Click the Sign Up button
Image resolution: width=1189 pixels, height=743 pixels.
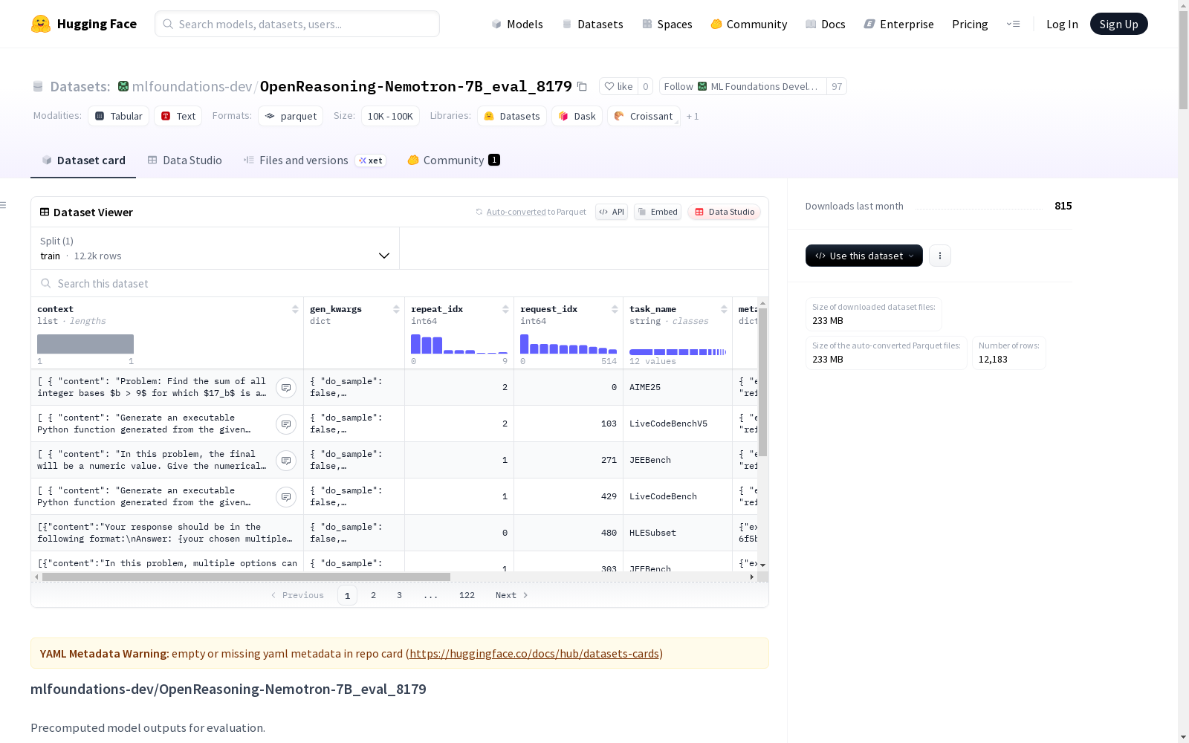(x=1118, y=24)
